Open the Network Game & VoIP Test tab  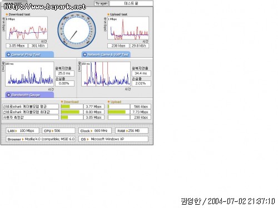106,54
